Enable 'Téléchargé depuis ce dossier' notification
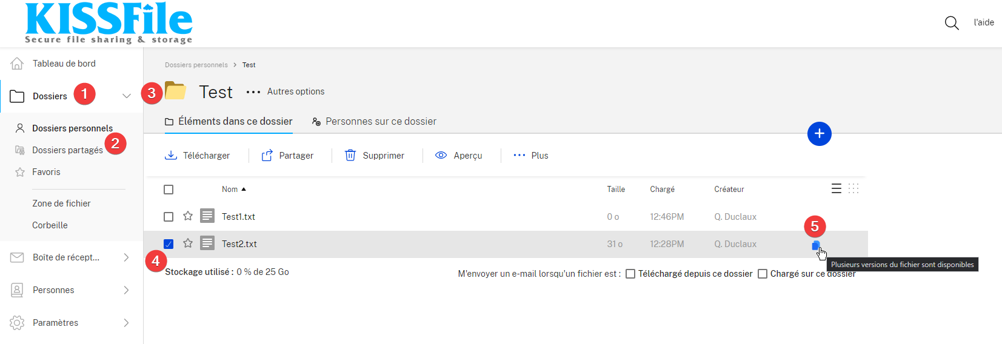This screenshot has width=1002, height=344. (630, 274)
